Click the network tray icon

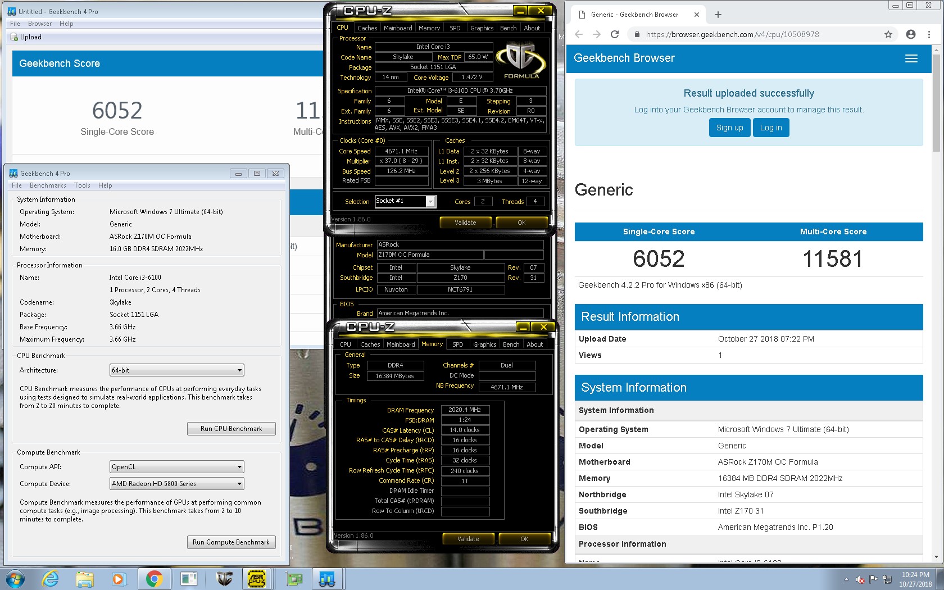coord(887,579)
